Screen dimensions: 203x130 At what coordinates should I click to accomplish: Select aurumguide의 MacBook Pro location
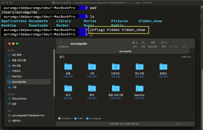[28, 115]
